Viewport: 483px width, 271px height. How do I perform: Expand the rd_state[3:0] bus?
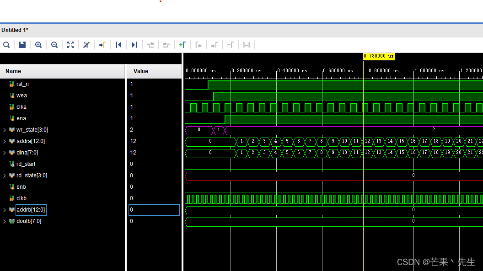coord(4,175)
